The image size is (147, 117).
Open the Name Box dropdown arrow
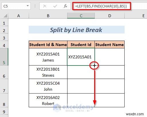click(28, 6)
